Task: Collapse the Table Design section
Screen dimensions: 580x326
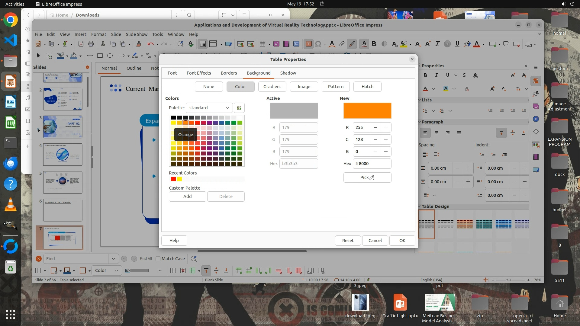Action: (420, 206)
